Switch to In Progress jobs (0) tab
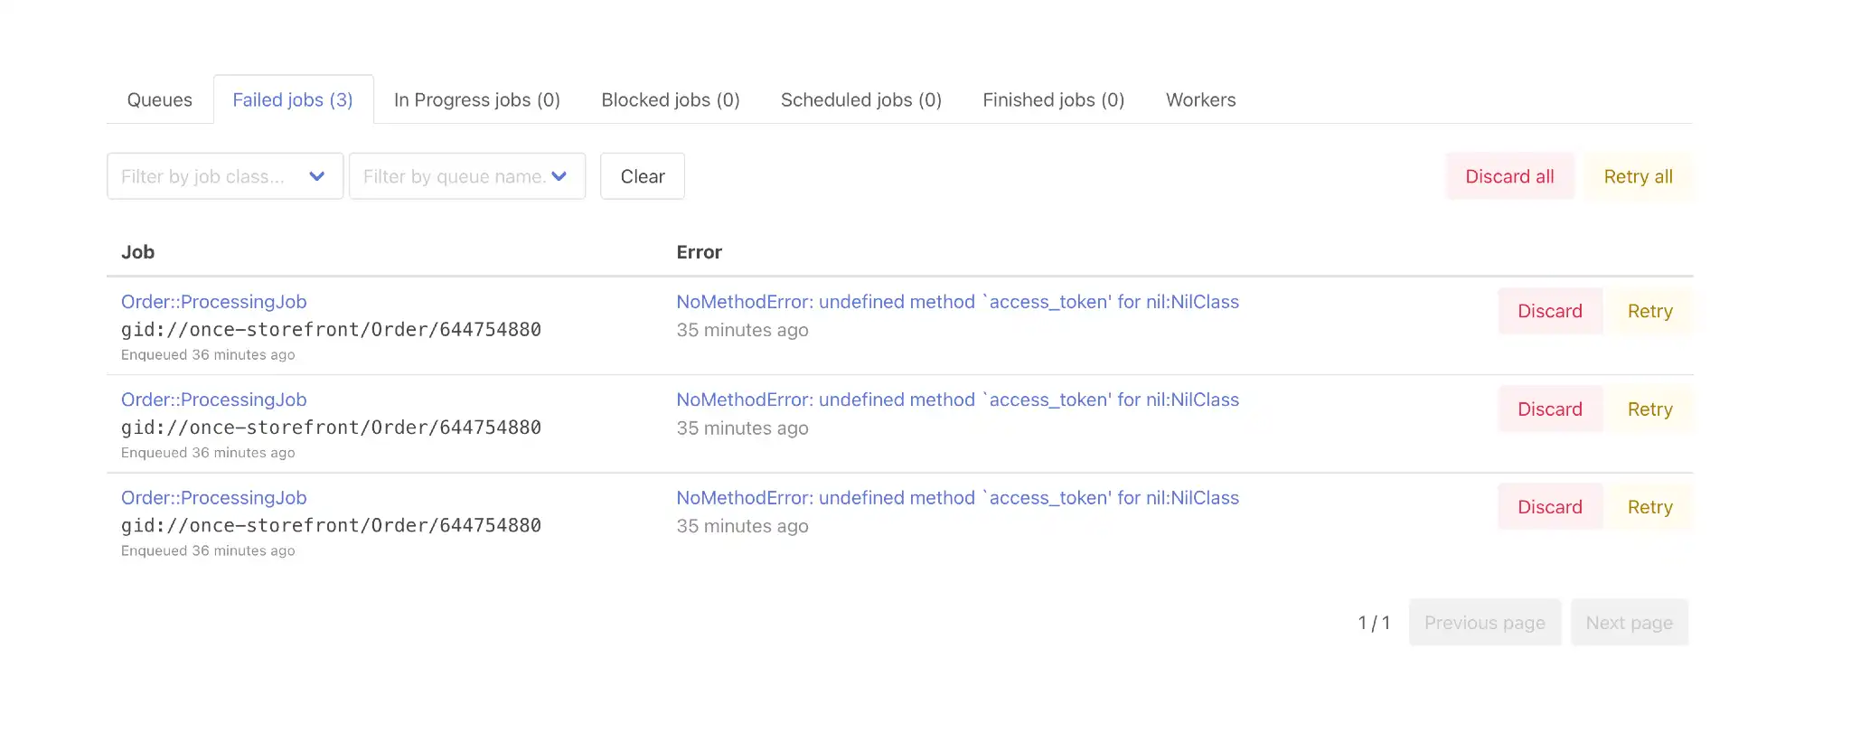The height and width of the screenshot is (752, 1851). pos(477,99)
